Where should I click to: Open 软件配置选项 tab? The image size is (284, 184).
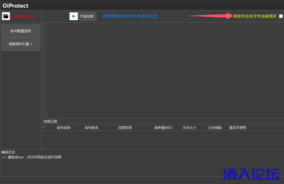(x=21, y=31)
